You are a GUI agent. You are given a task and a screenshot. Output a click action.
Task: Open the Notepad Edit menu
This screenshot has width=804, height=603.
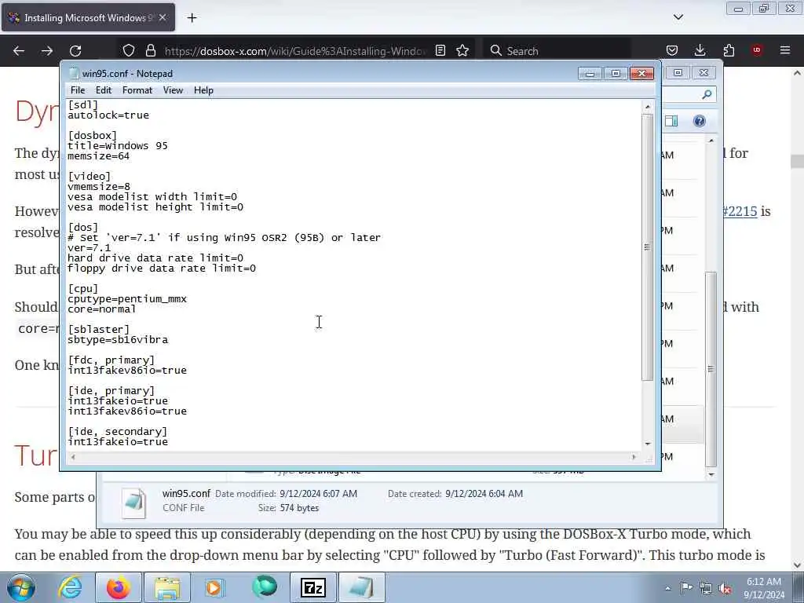click(104, 90)
